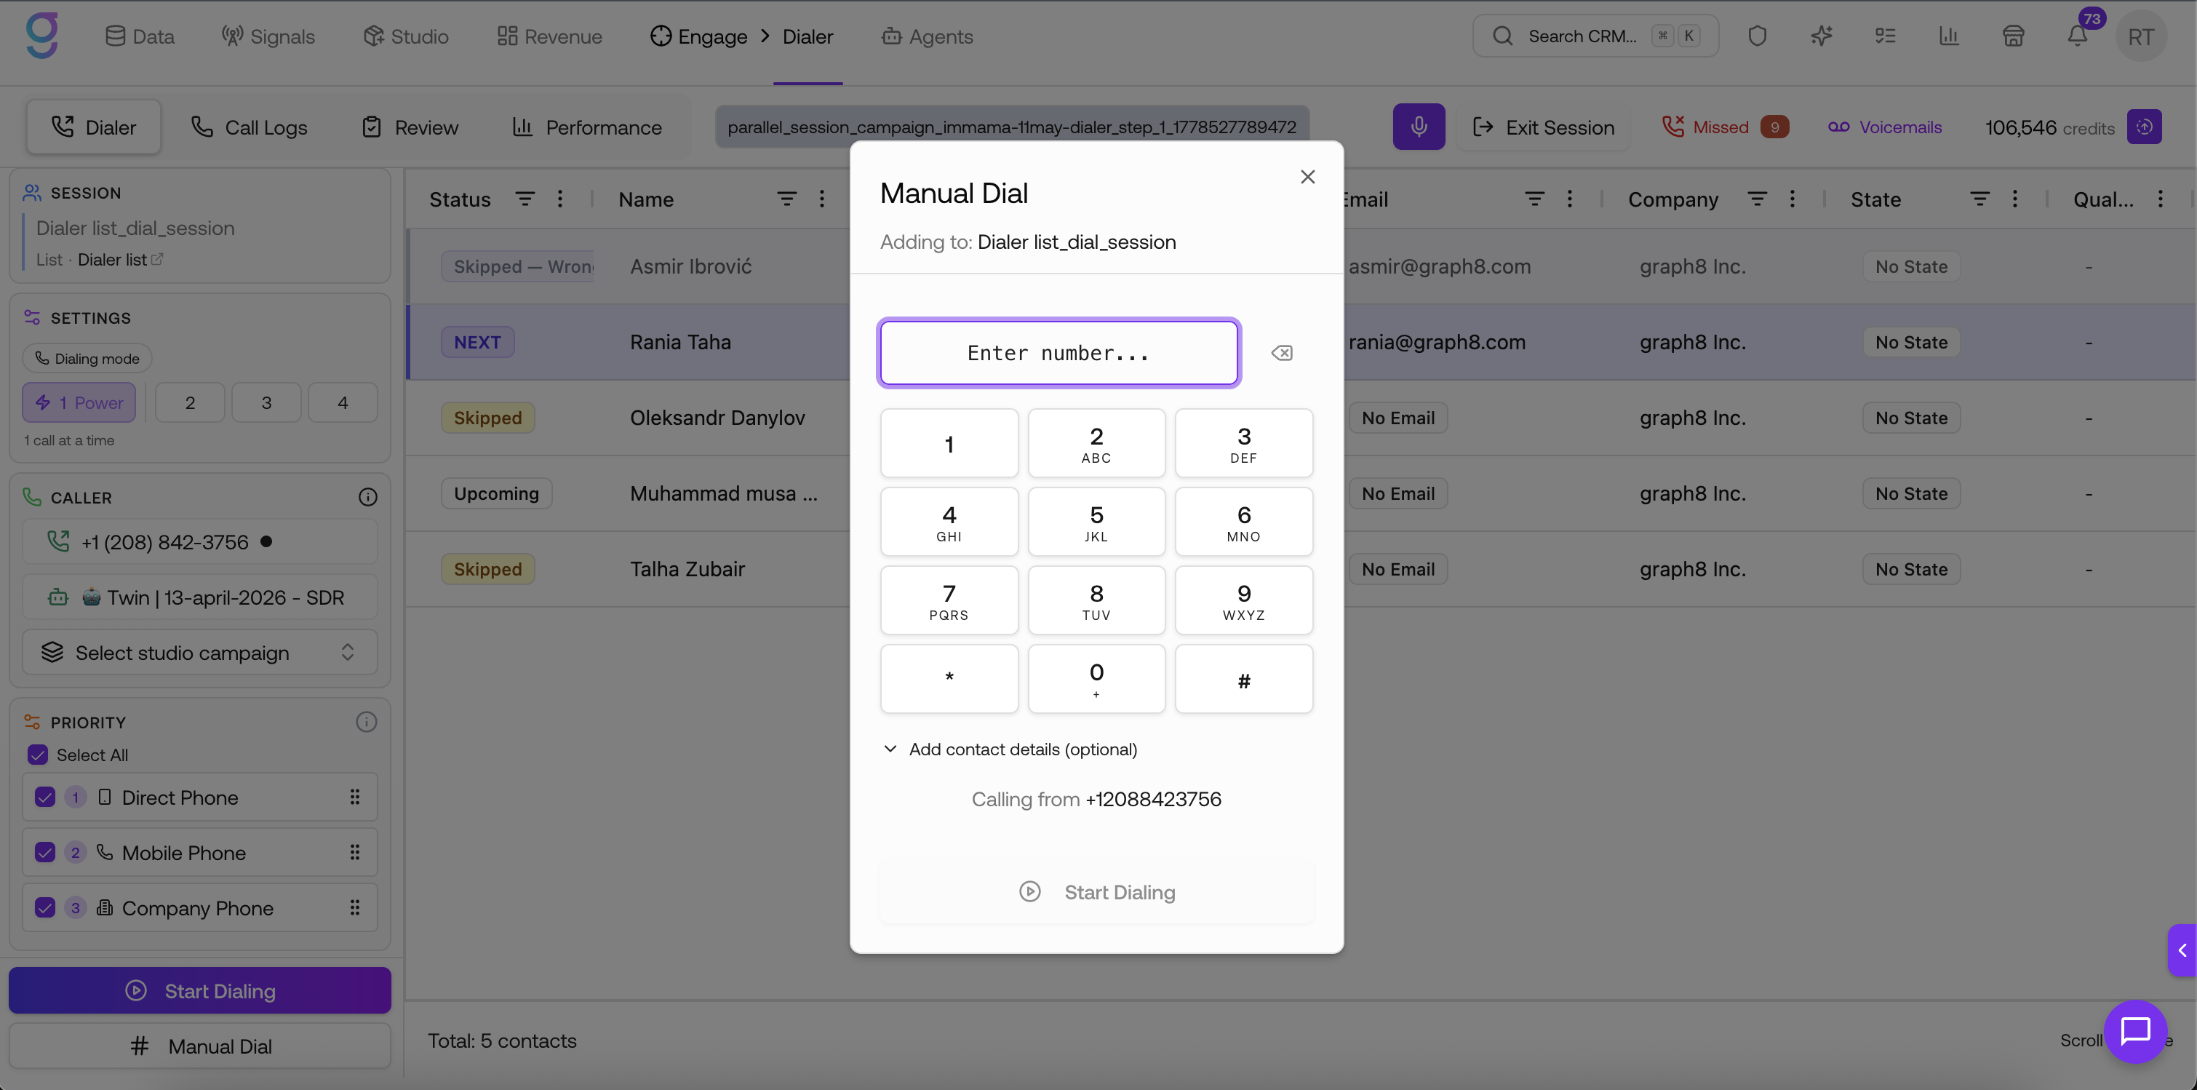Open the Company column options menu
The height and width of the screenshot is (1090, 2197).
(1792, 199)
